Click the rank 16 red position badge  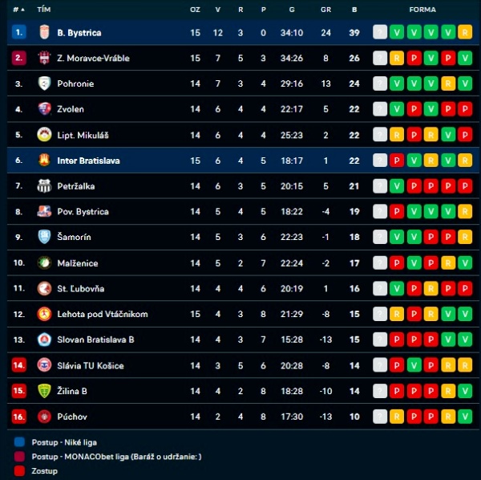tap(19, 417)
